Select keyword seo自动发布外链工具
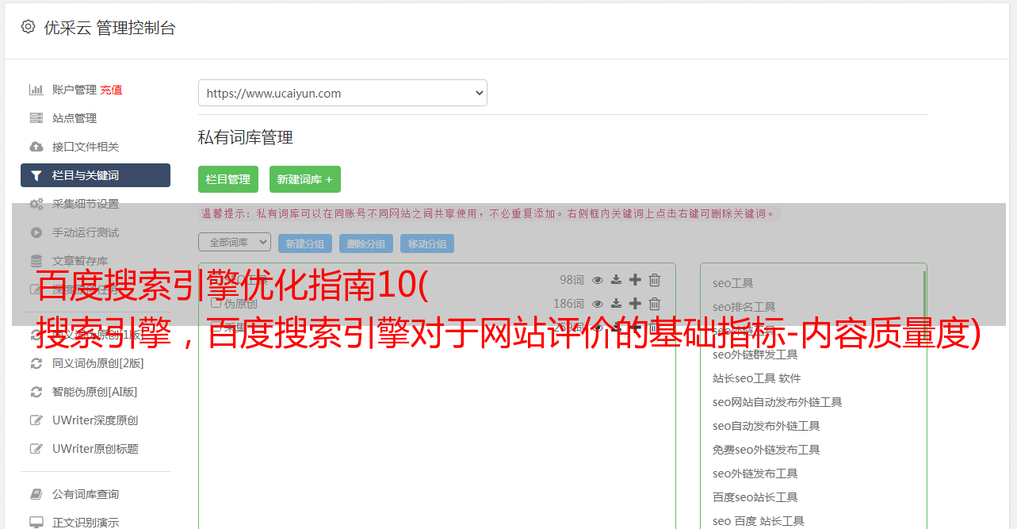1017x529 pixels. tap(767, 426)
